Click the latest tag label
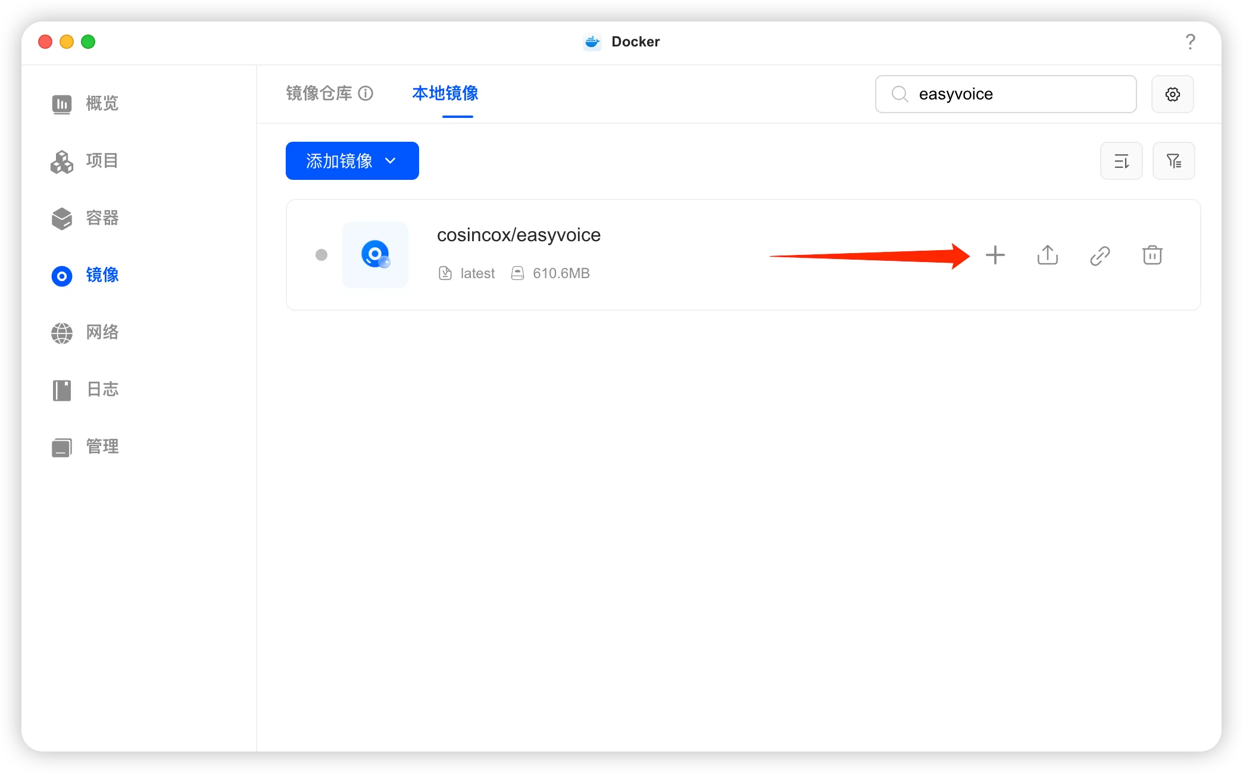Image resolution: width=1243 pixels, height=773 pixels. pos(477,273)
